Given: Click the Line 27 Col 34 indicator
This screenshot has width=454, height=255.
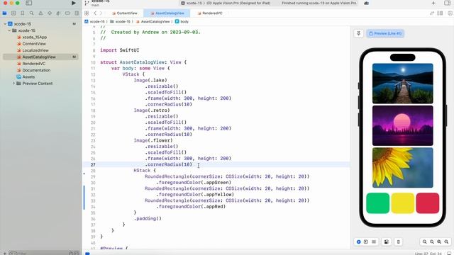Looking at the screenshot, I should tap(428, 254).
